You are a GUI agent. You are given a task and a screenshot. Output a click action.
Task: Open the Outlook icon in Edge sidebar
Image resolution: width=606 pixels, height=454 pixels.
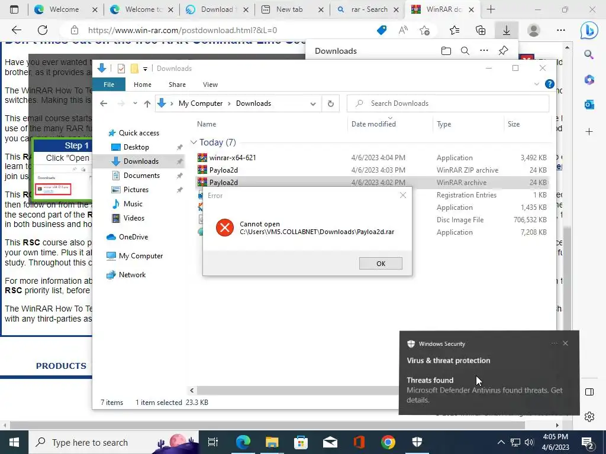pyautogui.click(x=589, y=104)
